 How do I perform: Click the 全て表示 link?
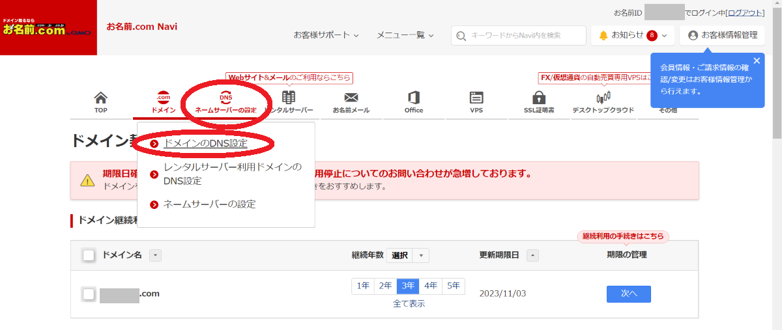(409, 303)
